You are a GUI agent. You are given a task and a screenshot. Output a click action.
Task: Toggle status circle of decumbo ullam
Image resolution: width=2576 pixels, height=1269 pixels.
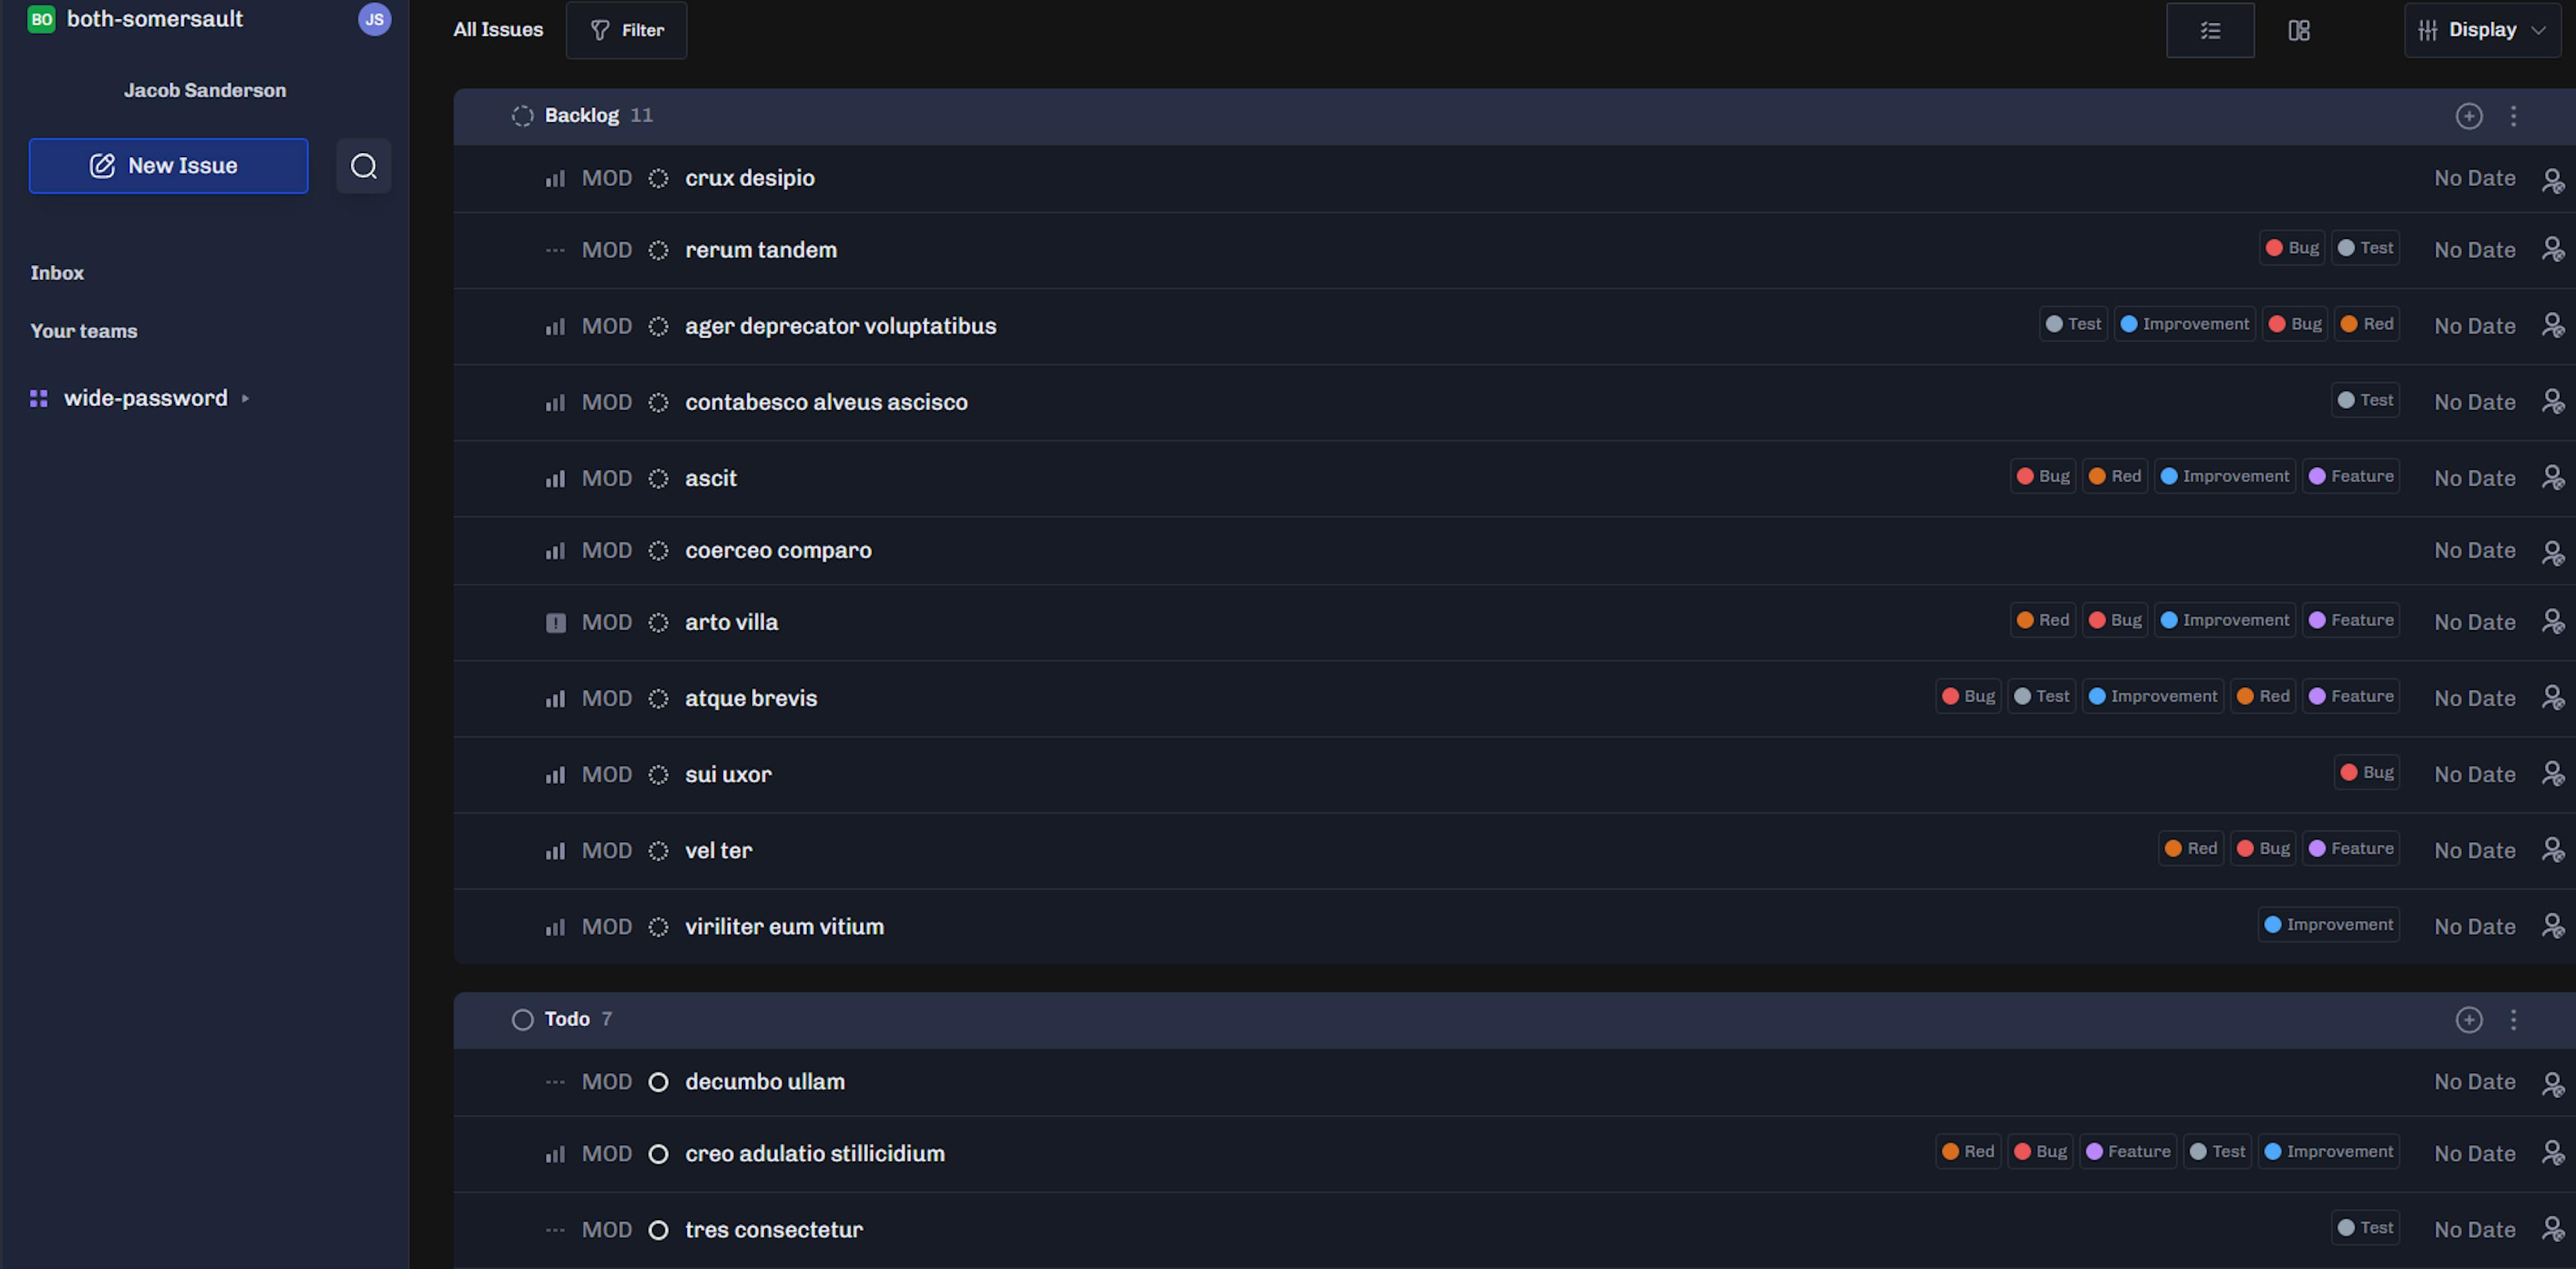(x=658, y=1082)
